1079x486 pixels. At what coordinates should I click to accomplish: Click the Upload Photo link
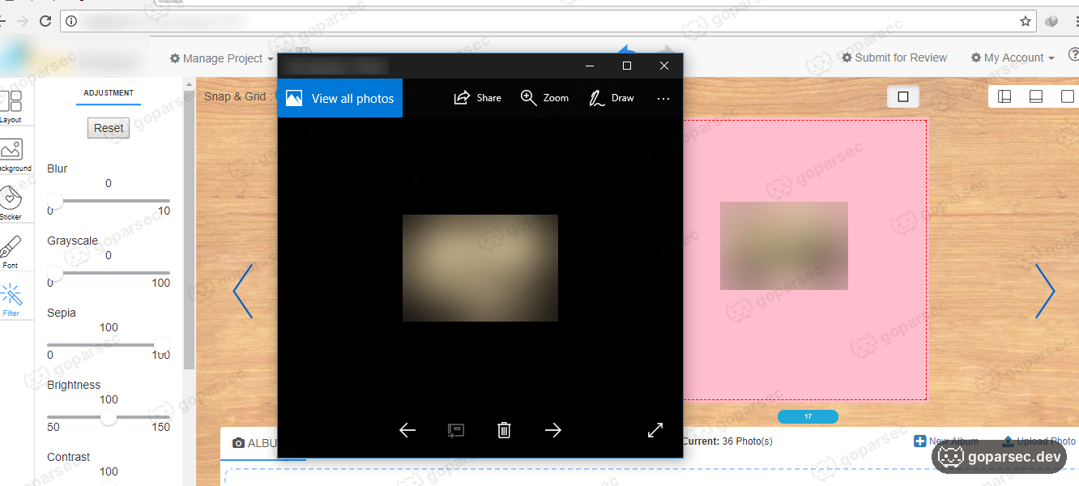1039,441
